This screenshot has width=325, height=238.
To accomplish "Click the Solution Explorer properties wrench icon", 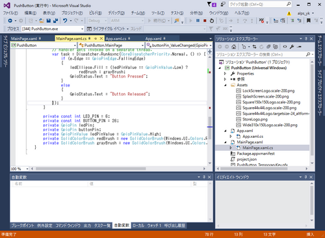I will pos(292,47).
